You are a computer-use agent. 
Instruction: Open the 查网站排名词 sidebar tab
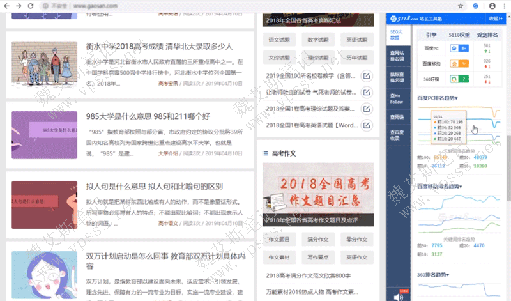397,56
